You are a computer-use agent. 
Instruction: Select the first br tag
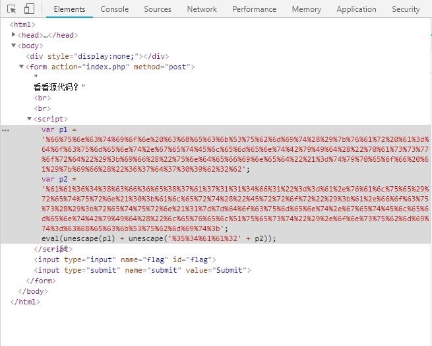pyautogui.click(x=42, y=98)
